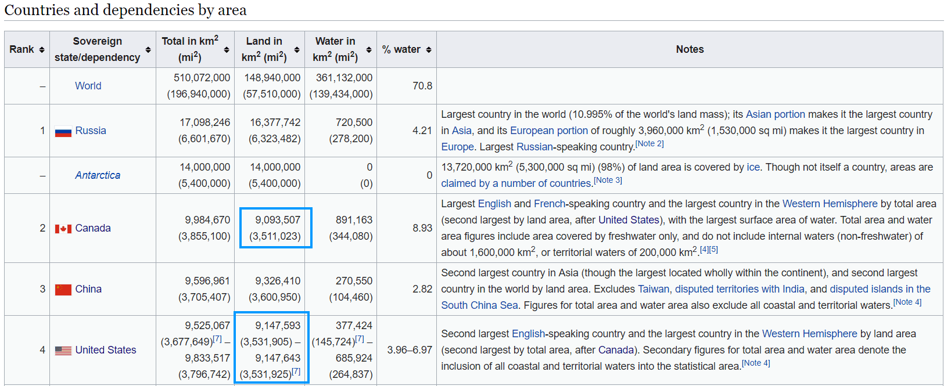Open English link in Canada notes

click(x=494, y=204)
